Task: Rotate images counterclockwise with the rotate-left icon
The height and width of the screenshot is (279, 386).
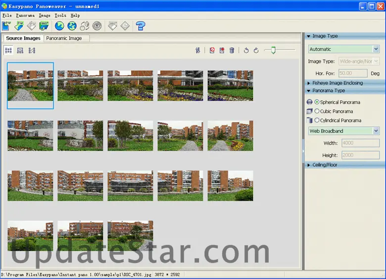Action: pos(246,51)
